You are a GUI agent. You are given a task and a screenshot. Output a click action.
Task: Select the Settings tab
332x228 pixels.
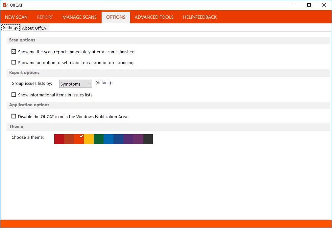click(10, 28)
